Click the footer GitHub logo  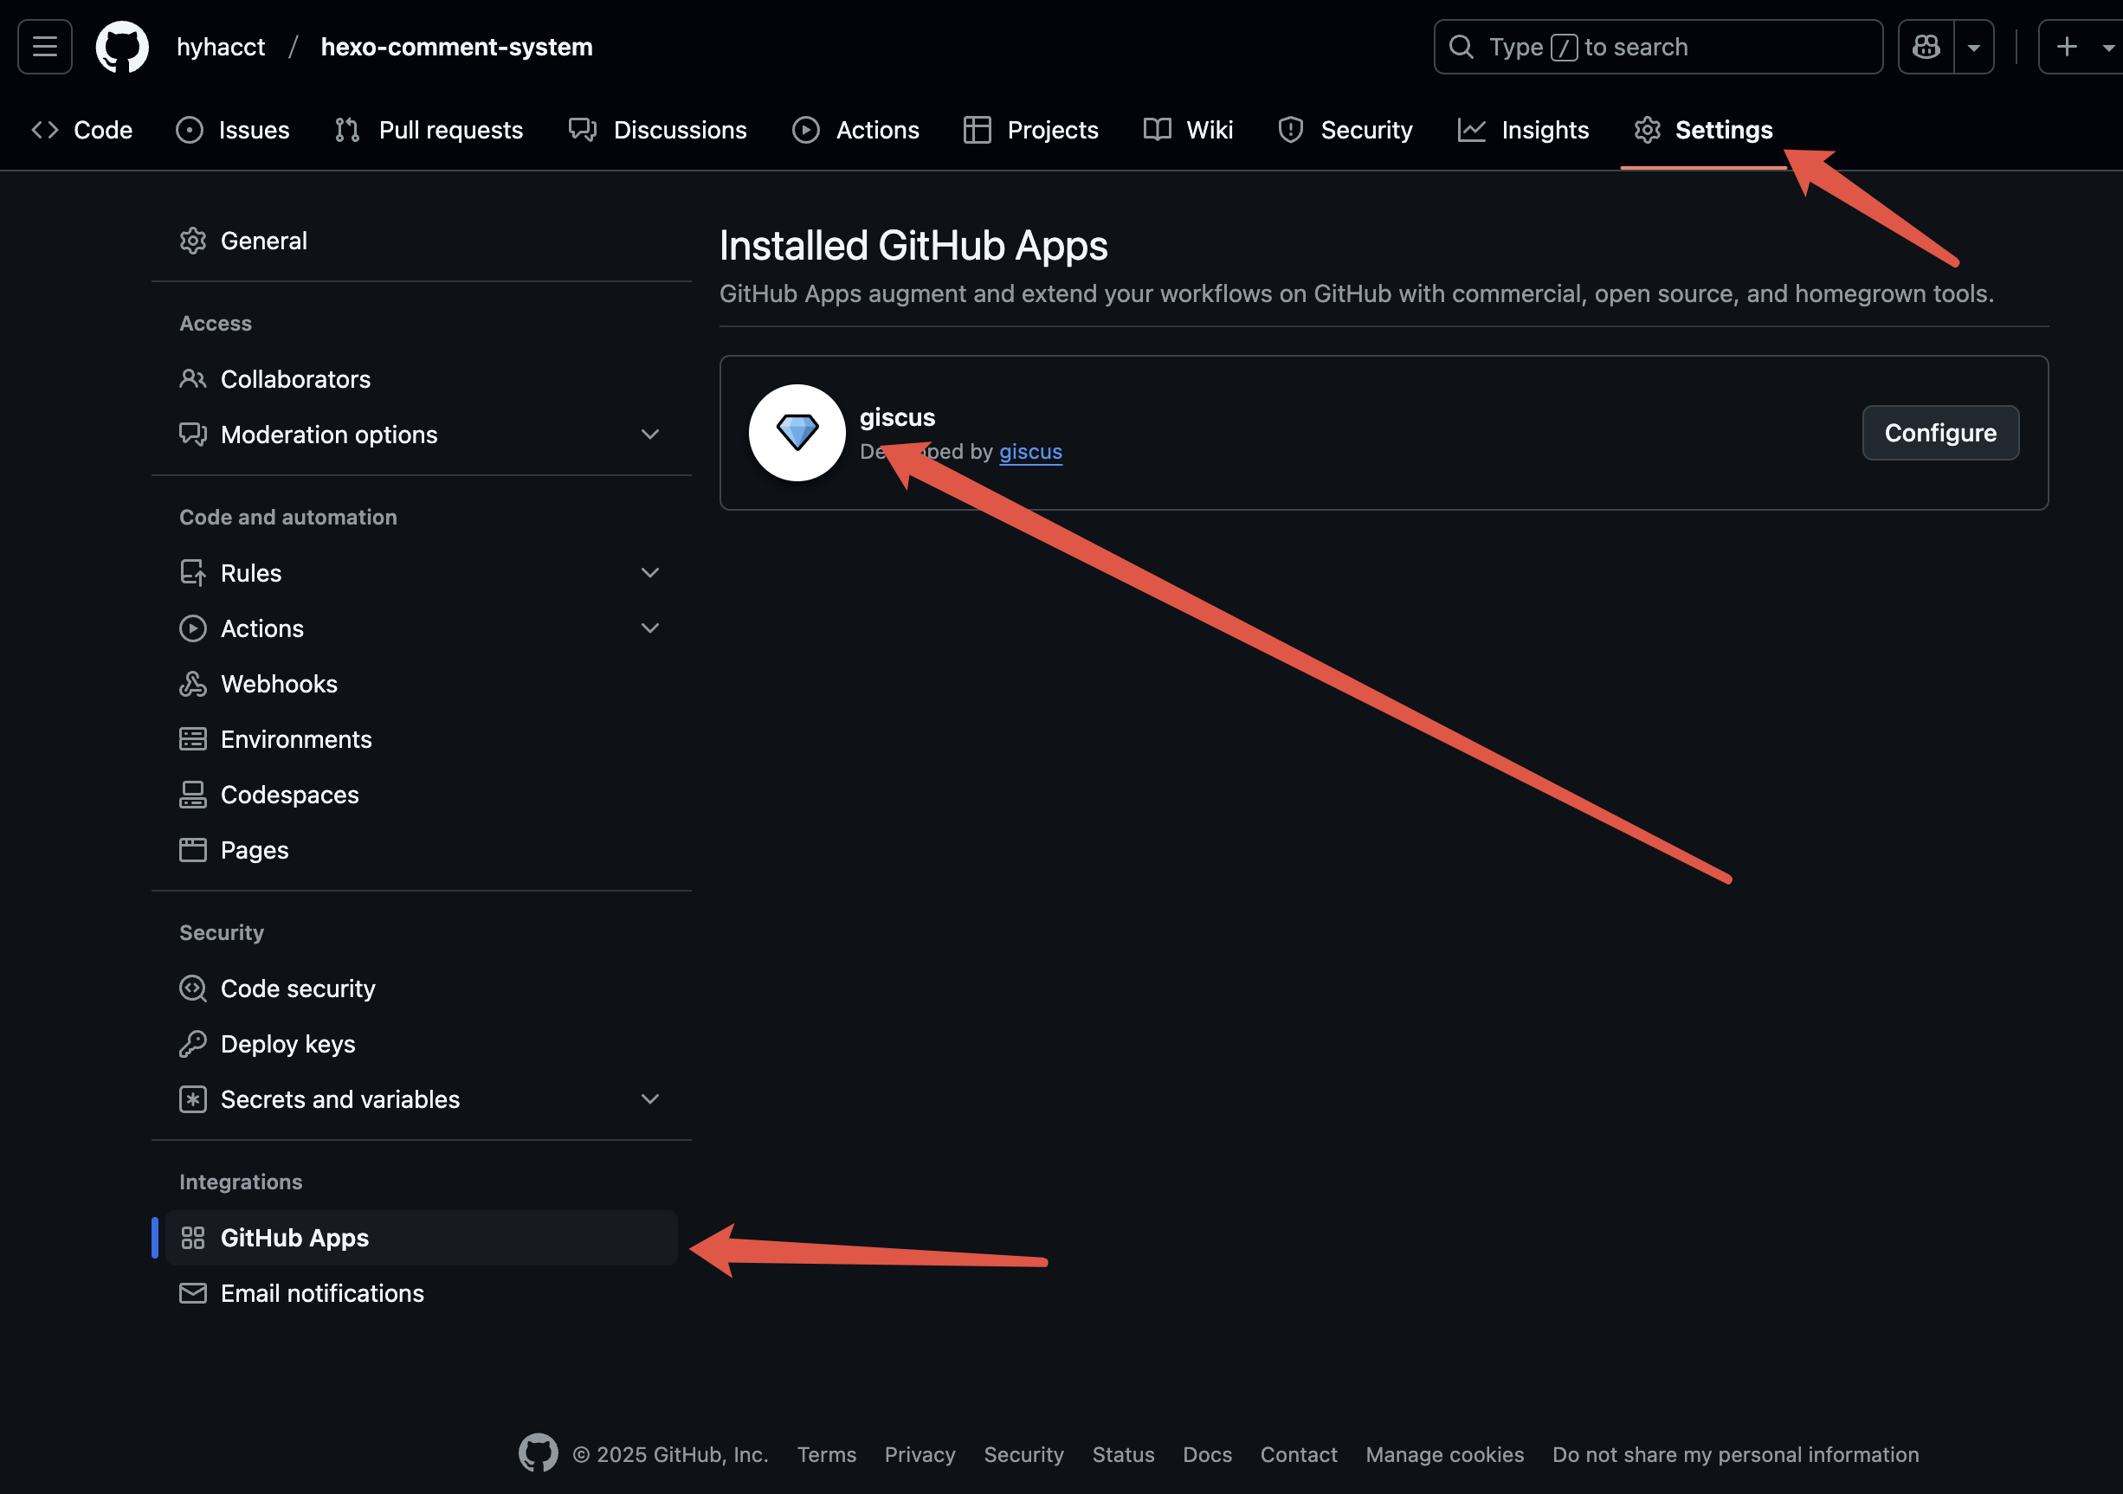click(539, 1453)
